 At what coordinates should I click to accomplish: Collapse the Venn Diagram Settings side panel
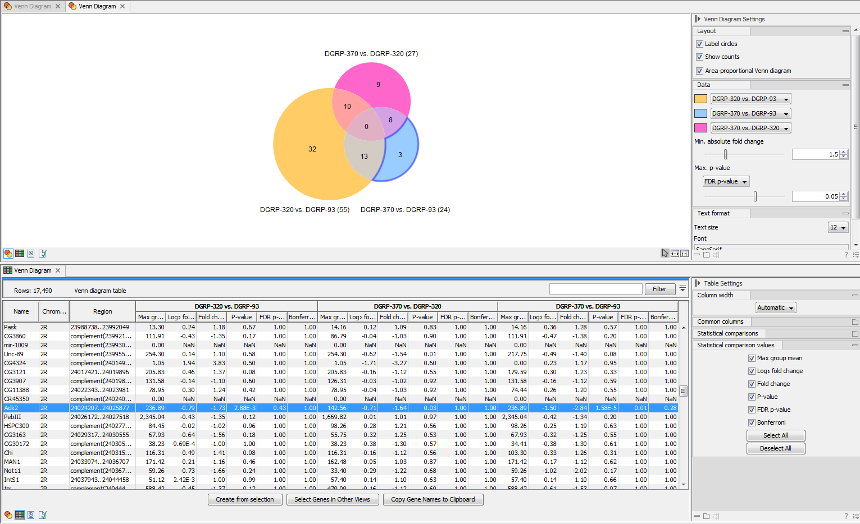(x=698, y=19)
